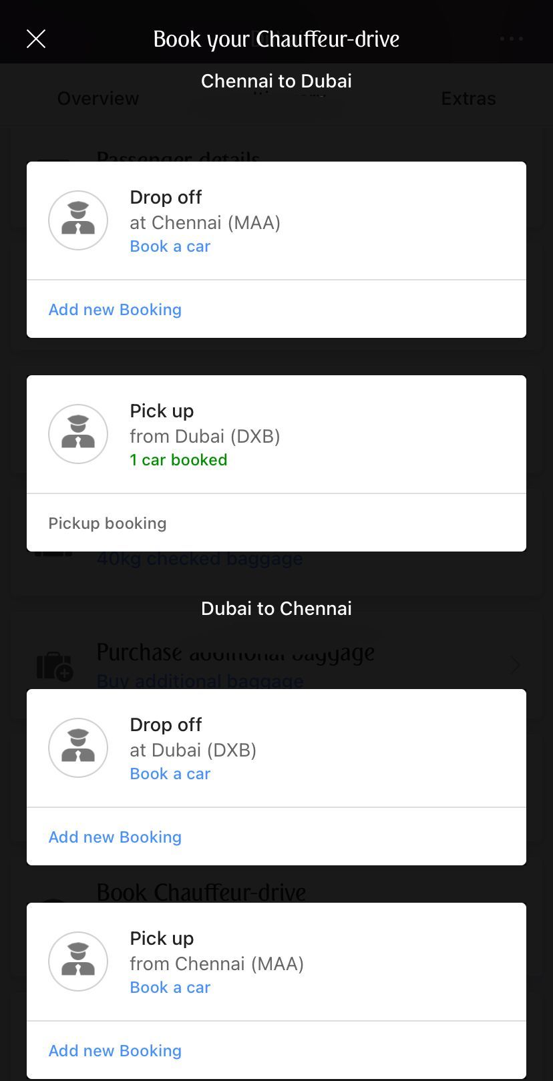Tap chauffeur icon for Chennai (MAA) drop off
553x1081 pixels.
pyautogui.click(x=78, y=220)
